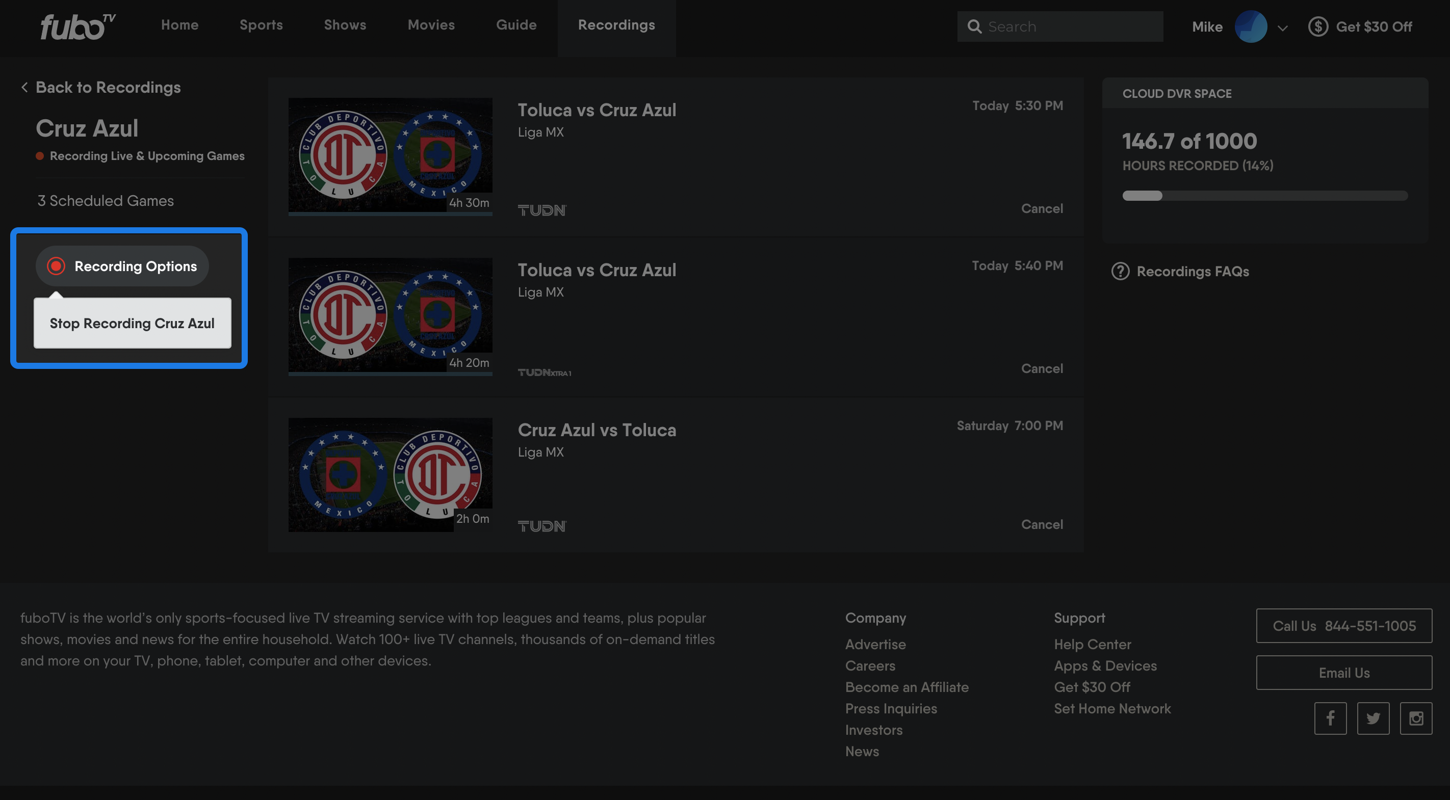Click the 3 Scheduled Games text
The height and width of the screenshot is (800, 1450).
coord(105,200)
